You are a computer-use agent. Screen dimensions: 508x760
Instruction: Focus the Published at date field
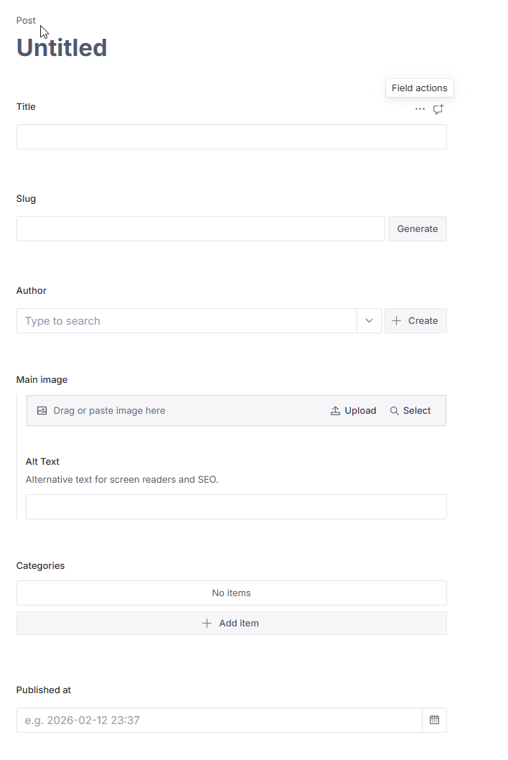point(219,720)
